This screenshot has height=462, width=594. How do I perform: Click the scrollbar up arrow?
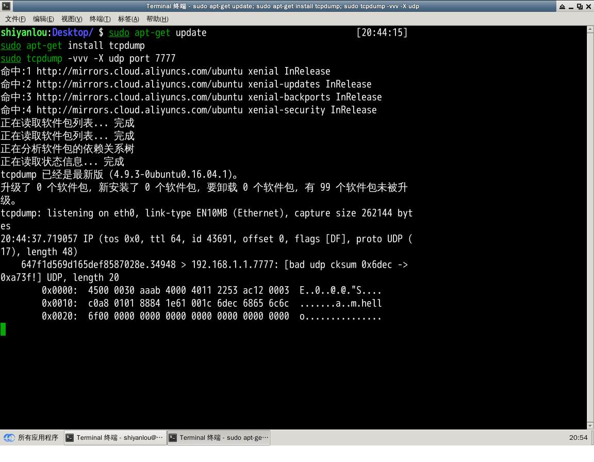[x=590, y=30]
